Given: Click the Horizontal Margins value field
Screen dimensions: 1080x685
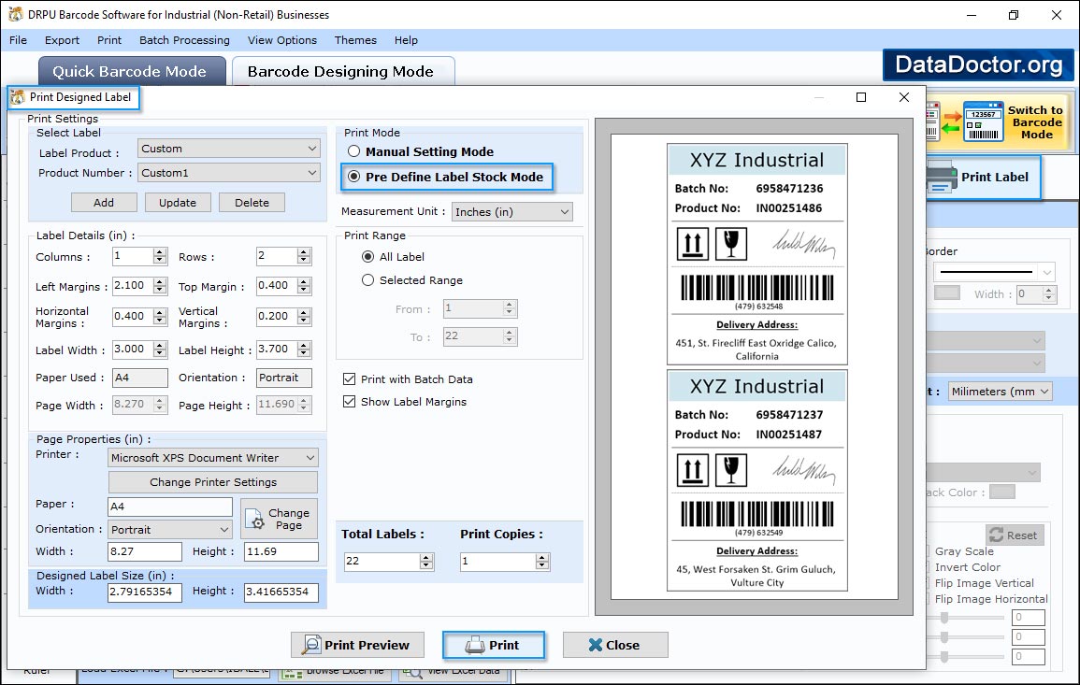Looking at the screenshot, I should coord(133,317).
